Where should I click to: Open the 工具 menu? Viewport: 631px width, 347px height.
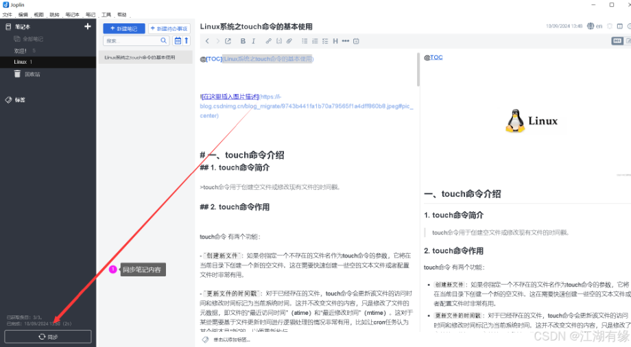coord(106,14)
